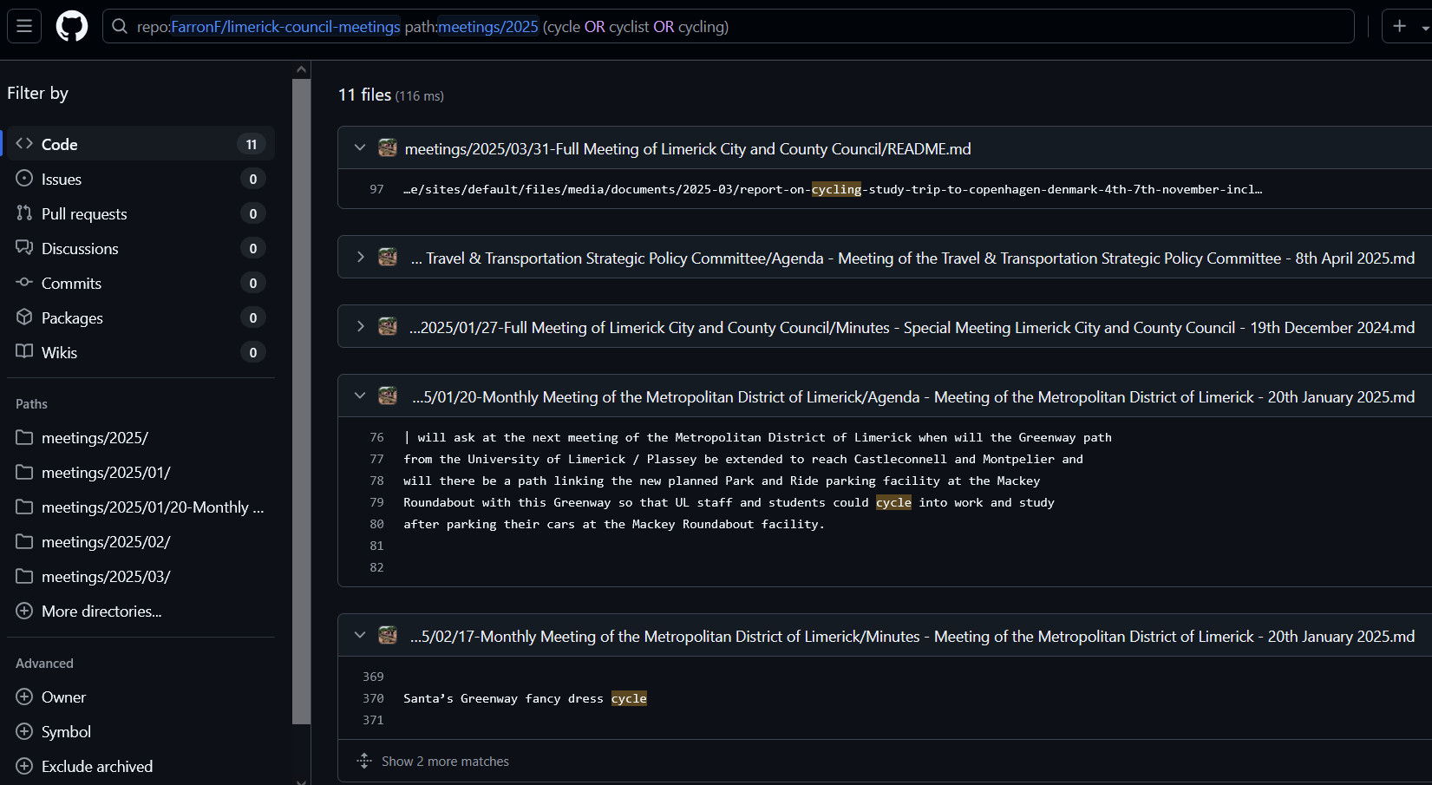Click the sidebar vertical scrollbar thumb
1432x785 pixels.
[x=301, y=402]
